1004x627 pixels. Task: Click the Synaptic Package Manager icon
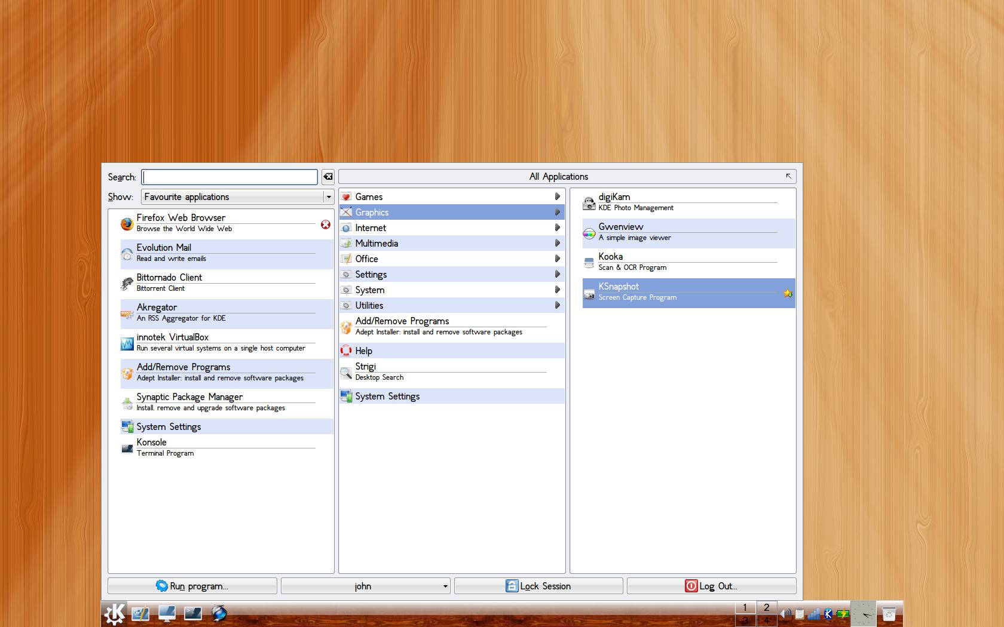point(127,403)
